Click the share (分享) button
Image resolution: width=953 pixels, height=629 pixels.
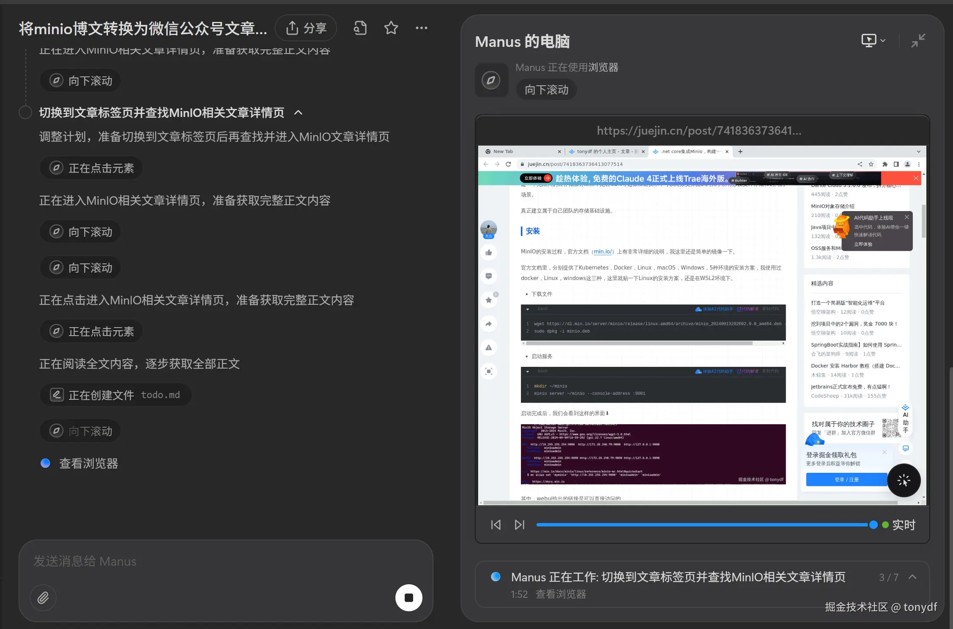(306, 28)
